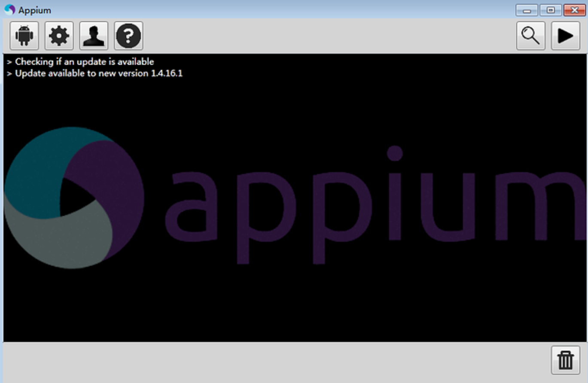Clear the log with trash icon
Viewport: 588px width, 383px height.
565,360
